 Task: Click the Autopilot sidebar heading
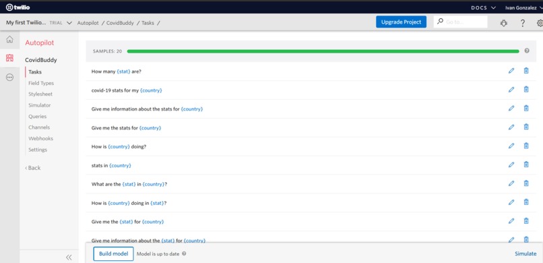click(40, 43)
